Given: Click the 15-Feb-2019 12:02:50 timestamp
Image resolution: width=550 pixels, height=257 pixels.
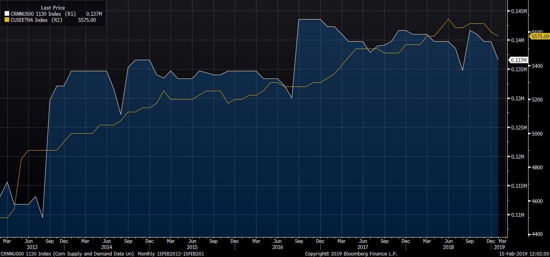Looking at the screenshot, I should (523, 254).
